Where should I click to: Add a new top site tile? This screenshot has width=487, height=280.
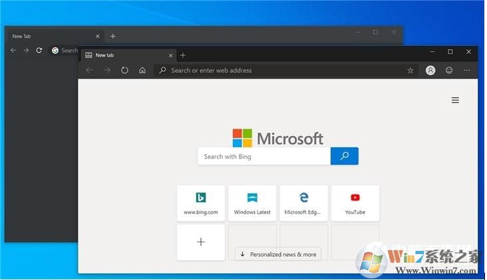[x=201, y=242]
